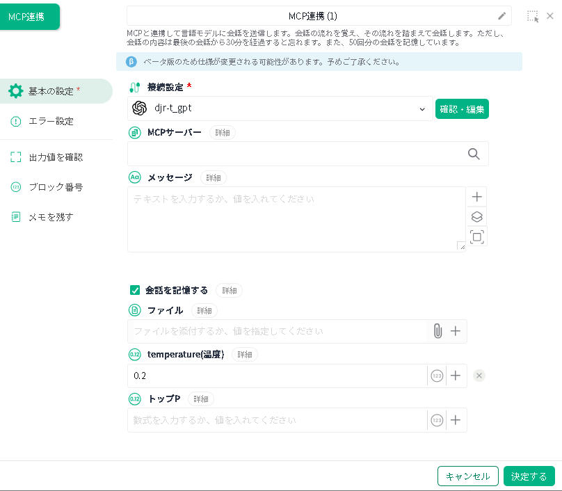
Task: Click the layers icon beside the メッセージ box
Action: click(x=477, y=216)
